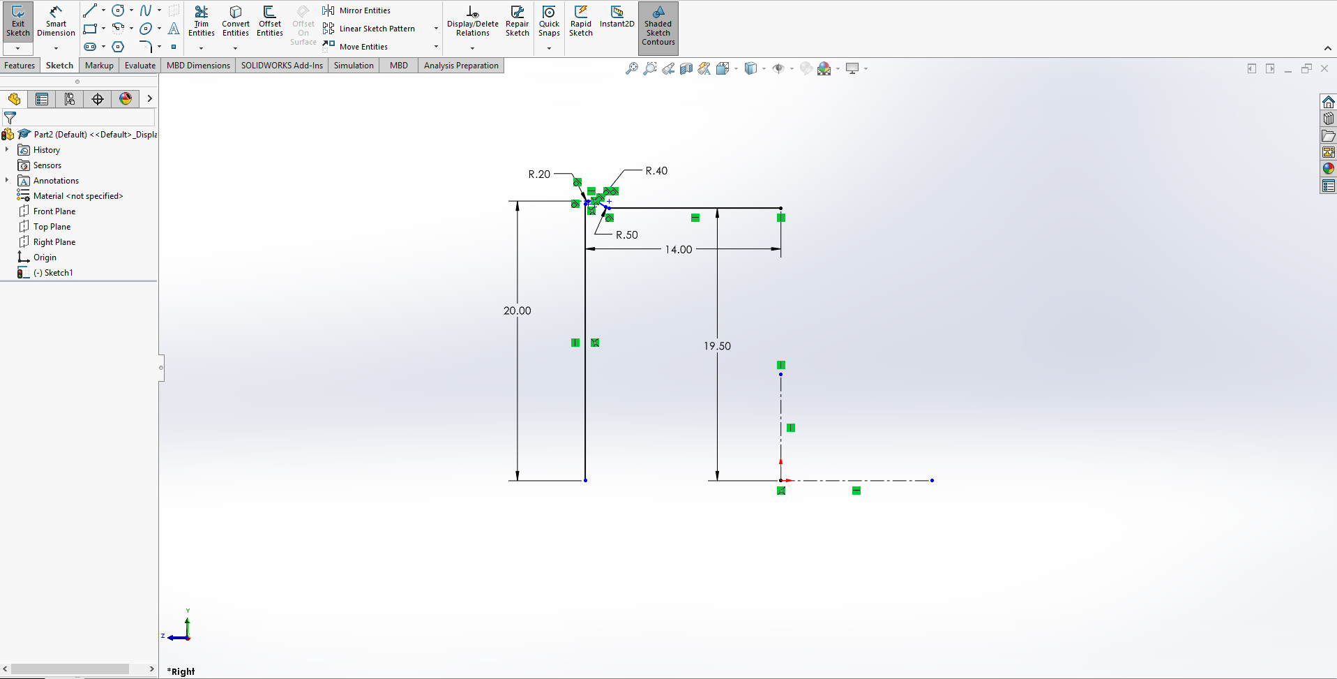The image size is (1337, 679).
Task: Toggle Instant2D on or off
Action: coord(617,17)
